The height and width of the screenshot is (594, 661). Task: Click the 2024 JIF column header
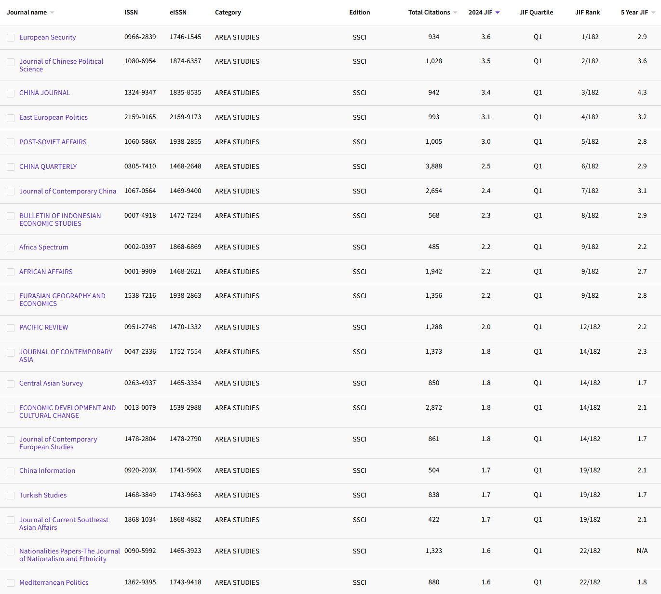[x=480, y=13]
